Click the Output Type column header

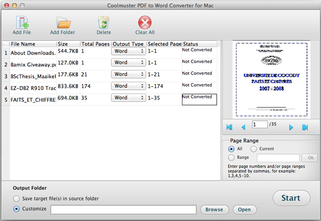pos(129,44)
